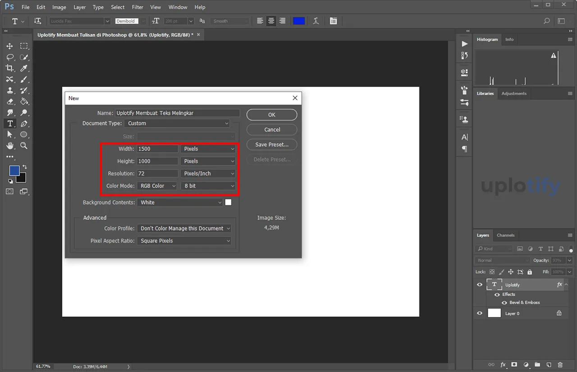
Task: Open the Background Contents dropdown
Action: click(x=180, y=203)
